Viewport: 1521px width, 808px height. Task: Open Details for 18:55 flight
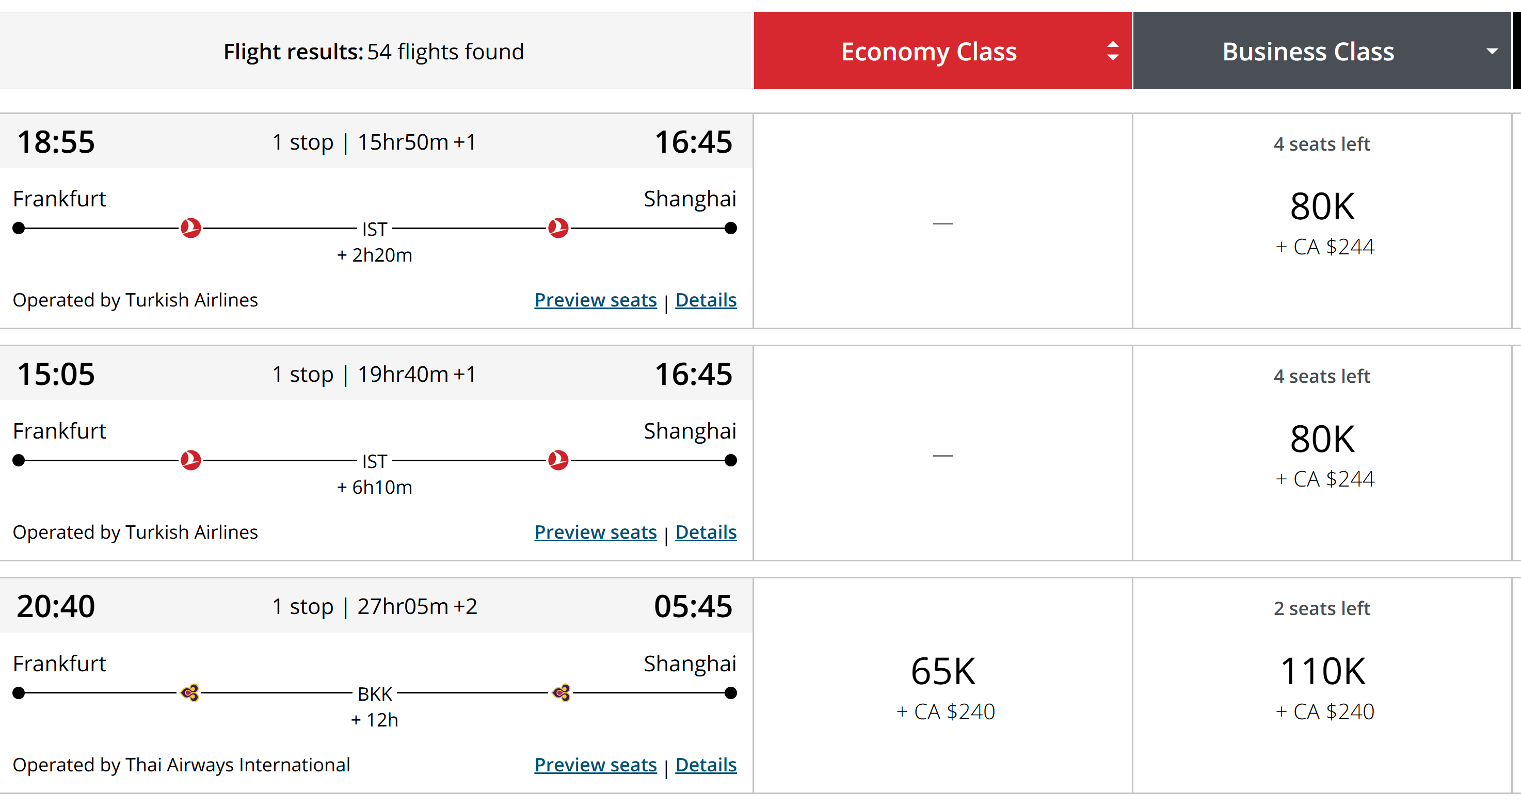706,300
